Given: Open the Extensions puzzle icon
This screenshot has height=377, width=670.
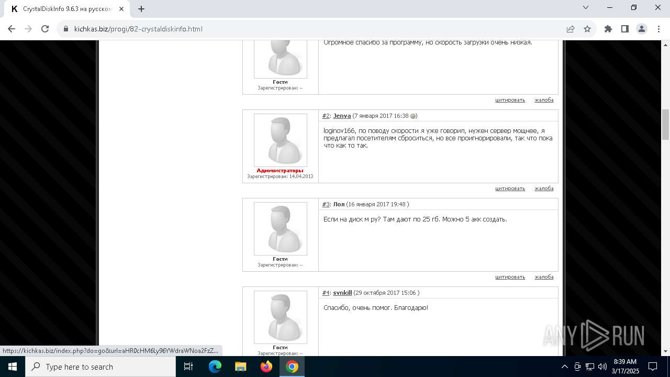Looking at the screenshot, I should (x=608, y=29).
